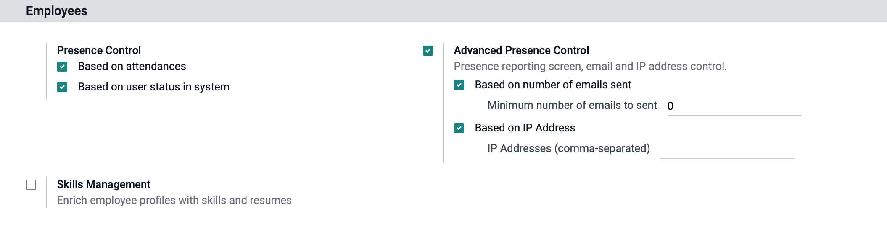Toggle the Advanced Presence Control checkbox
The height and width of the screenshot is (232, 887).
click(428, 51)
